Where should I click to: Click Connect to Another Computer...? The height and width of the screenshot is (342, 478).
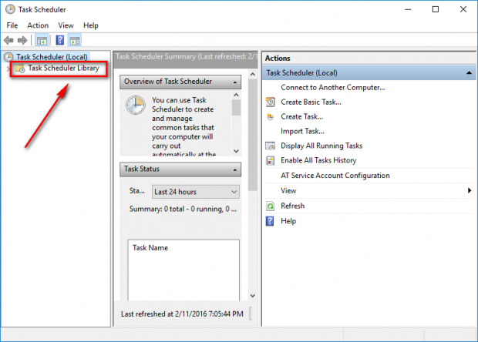pyautogui.click(x=333, y=87)
